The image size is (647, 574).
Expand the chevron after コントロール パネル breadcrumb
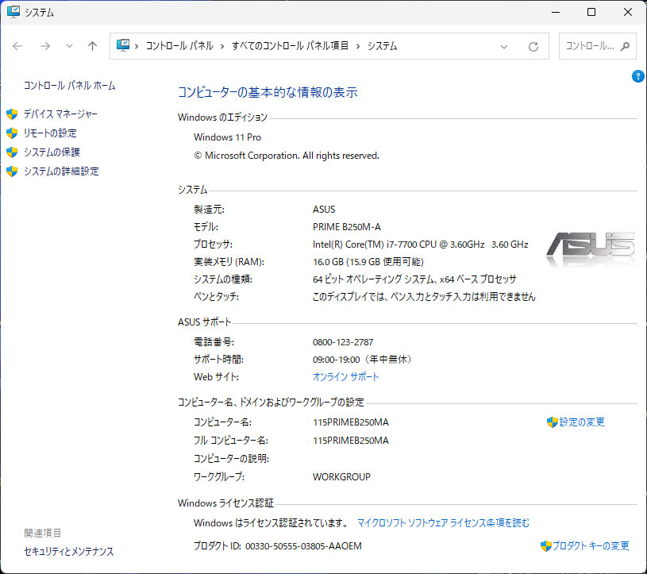(222, 46)
